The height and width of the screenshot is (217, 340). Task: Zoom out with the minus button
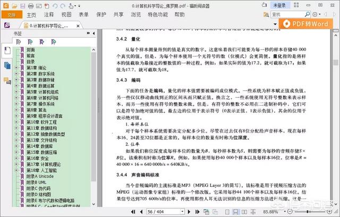coord(290,211)
